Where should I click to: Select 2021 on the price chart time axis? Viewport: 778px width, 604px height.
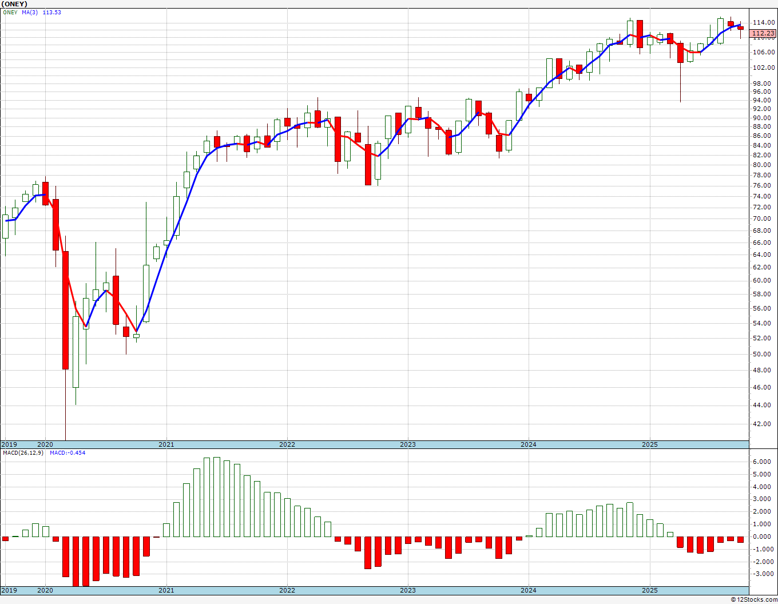pos(166,444)
